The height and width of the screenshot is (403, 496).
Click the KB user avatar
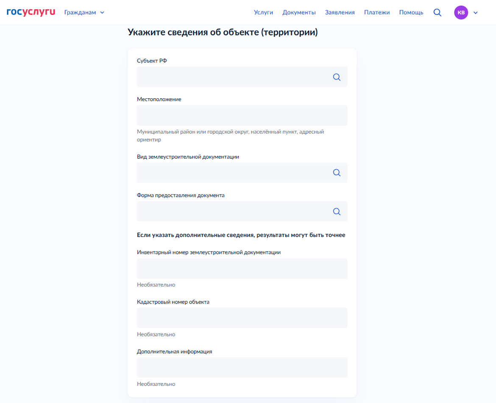tap(461, 13)
